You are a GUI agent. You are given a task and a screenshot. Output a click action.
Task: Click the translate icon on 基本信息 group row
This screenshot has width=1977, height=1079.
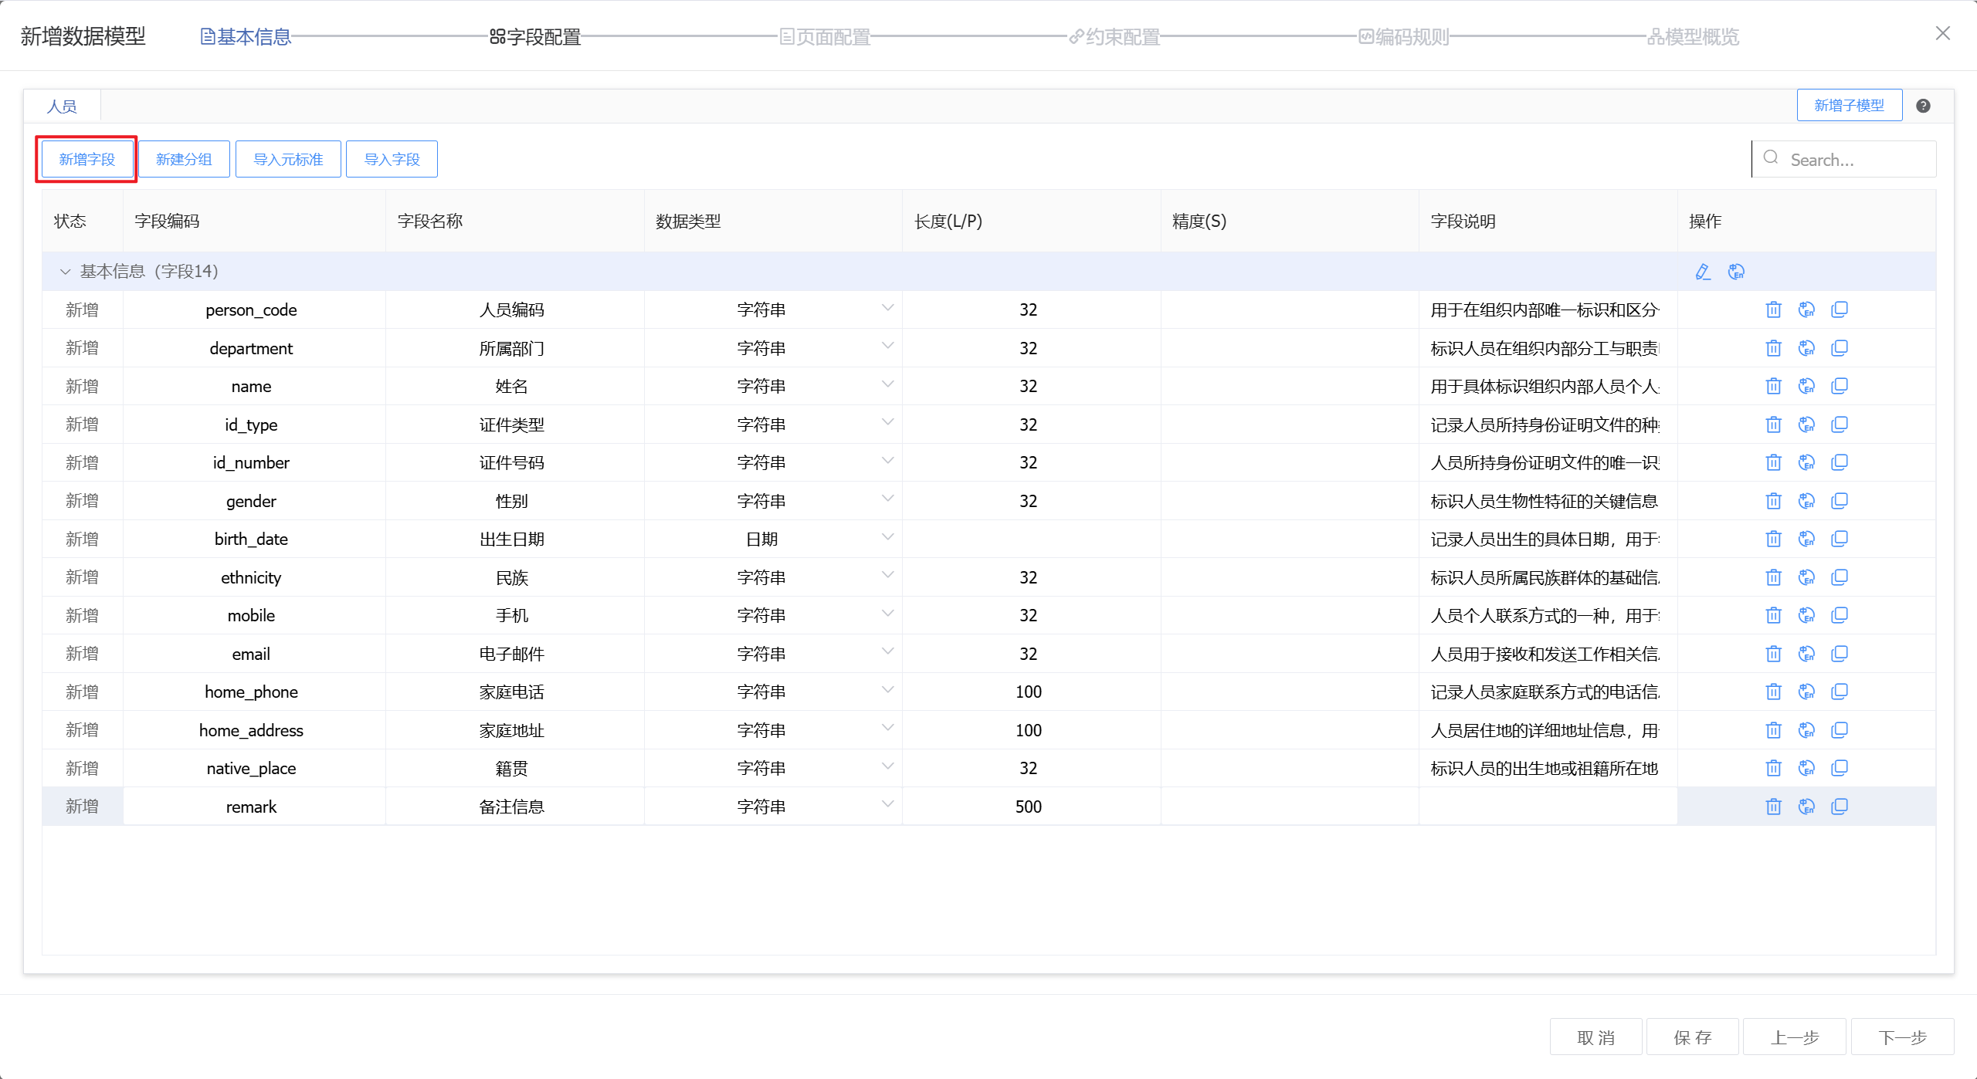click(1736, 272)
